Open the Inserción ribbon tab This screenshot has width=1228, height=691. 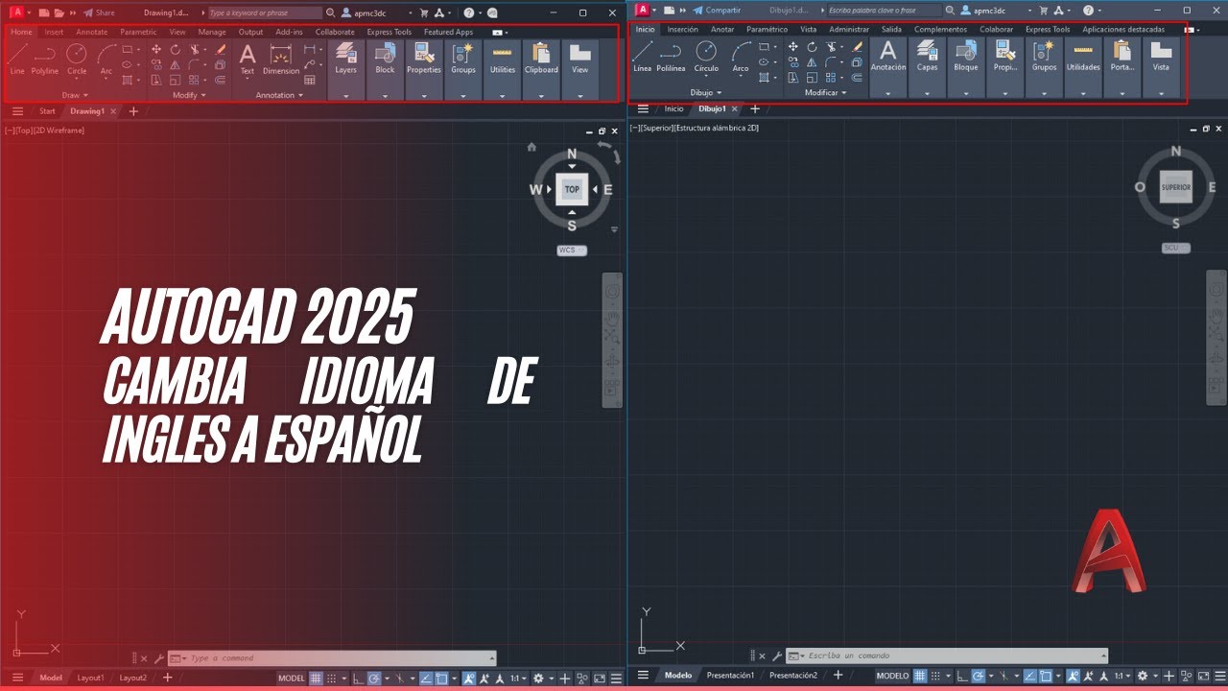coord(683,30)
